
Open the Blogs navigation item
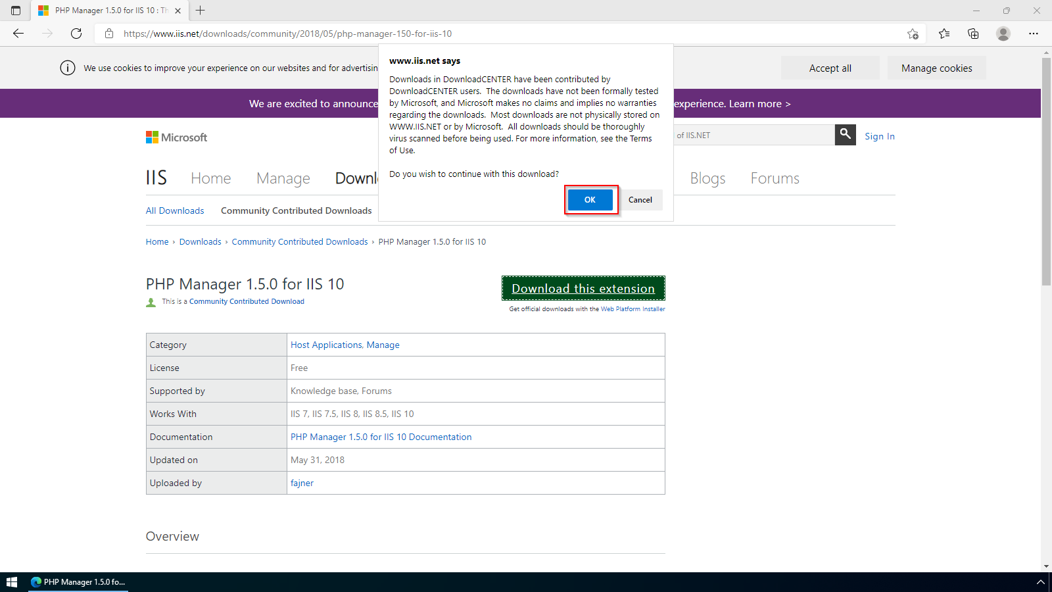coord(707,178)
